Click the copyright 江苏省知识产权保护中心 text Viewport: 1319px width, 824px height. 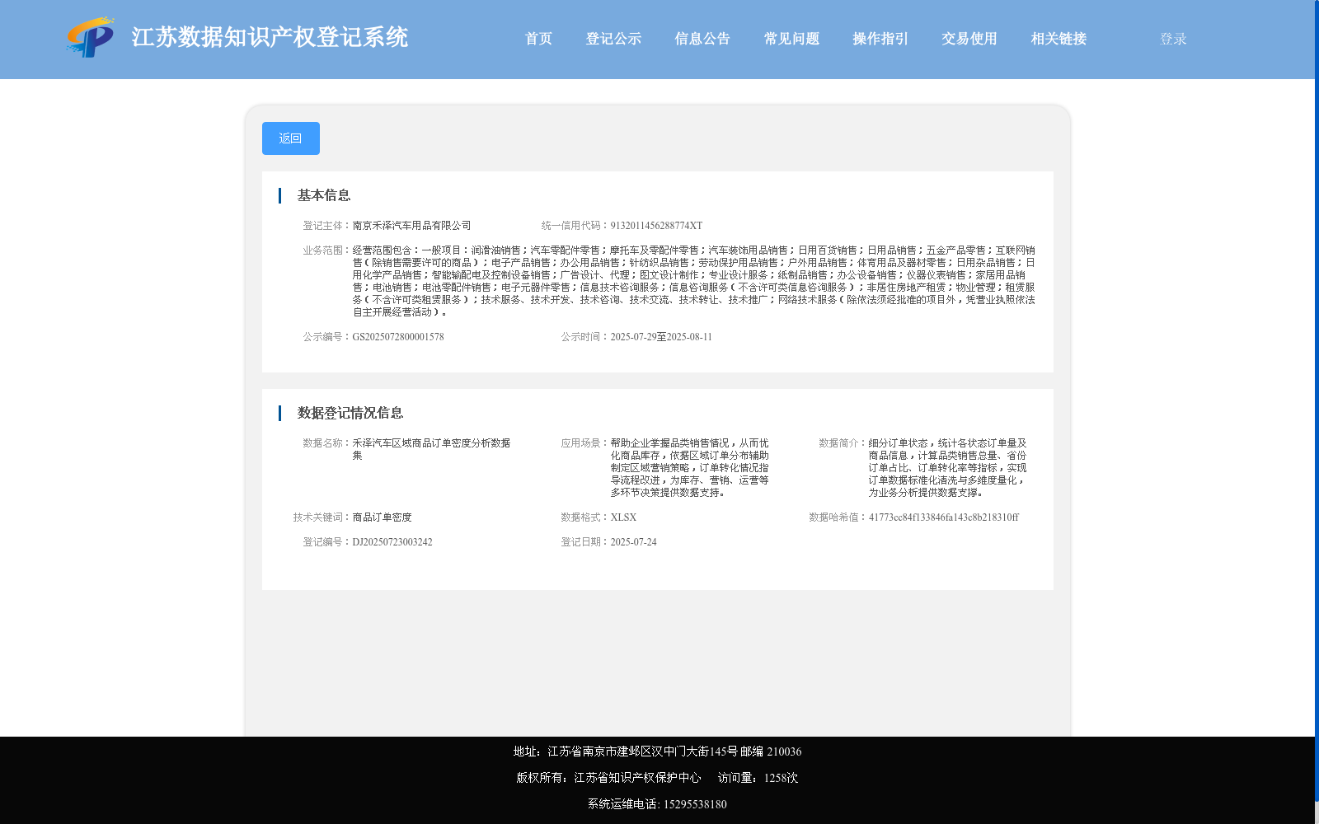(x=637, y=778)
